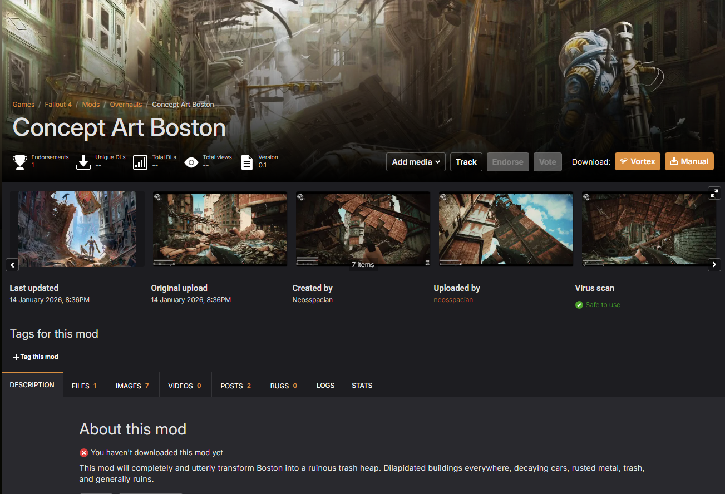Open the Images tab
Screen dimensions: 725x494
132,386
